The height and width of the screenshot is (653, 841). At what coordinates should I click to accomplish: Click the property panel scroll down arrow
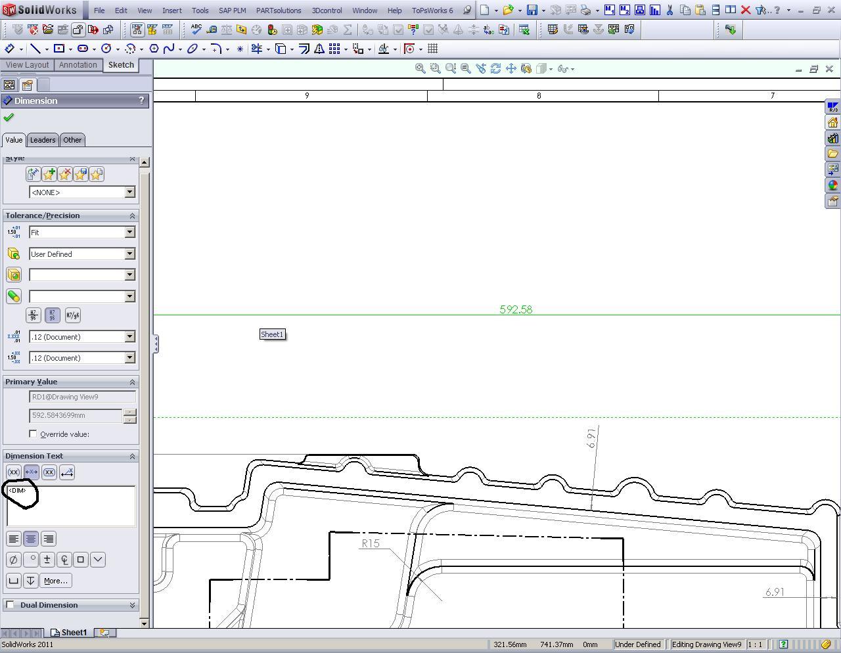(x=145, y=622)
